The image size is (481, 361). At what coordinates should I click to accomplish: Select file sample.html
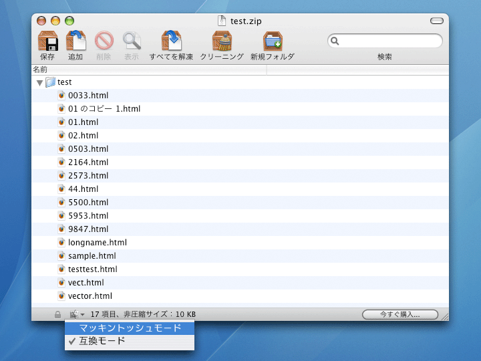[x=240, y=256]
